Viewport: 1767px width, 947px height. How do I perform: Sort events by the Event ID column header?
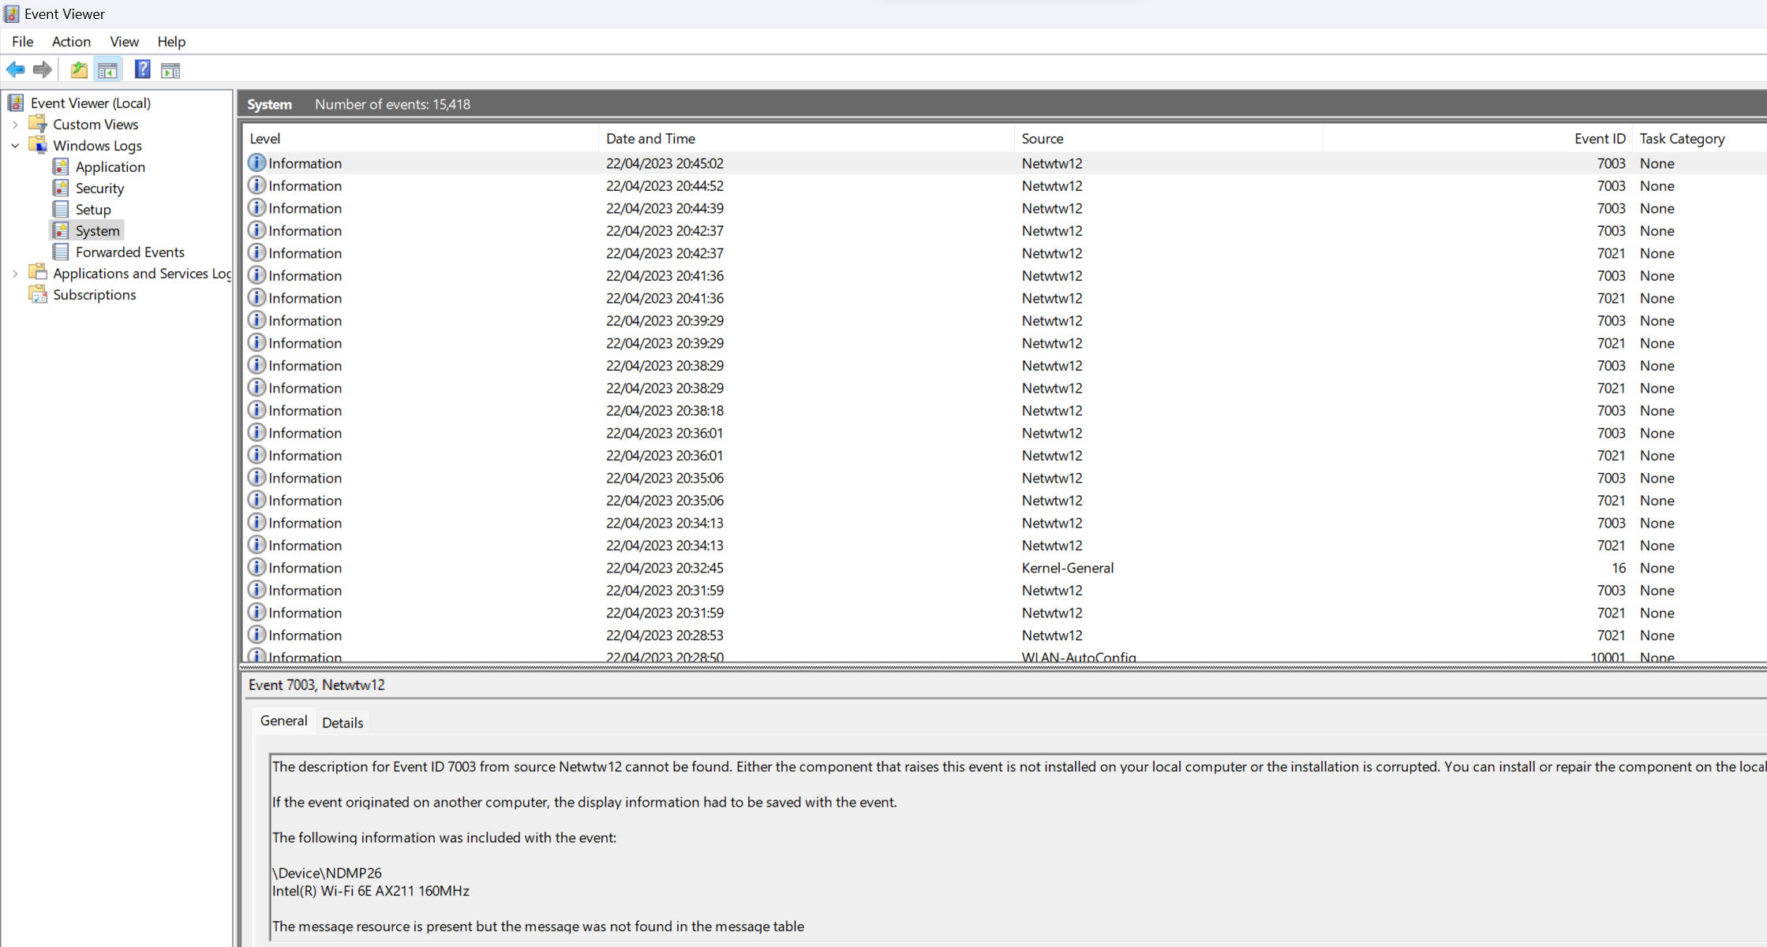[x=1599, y=138]
